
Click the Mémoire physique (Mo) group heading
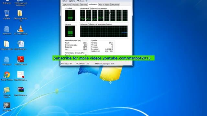point(73,41)
